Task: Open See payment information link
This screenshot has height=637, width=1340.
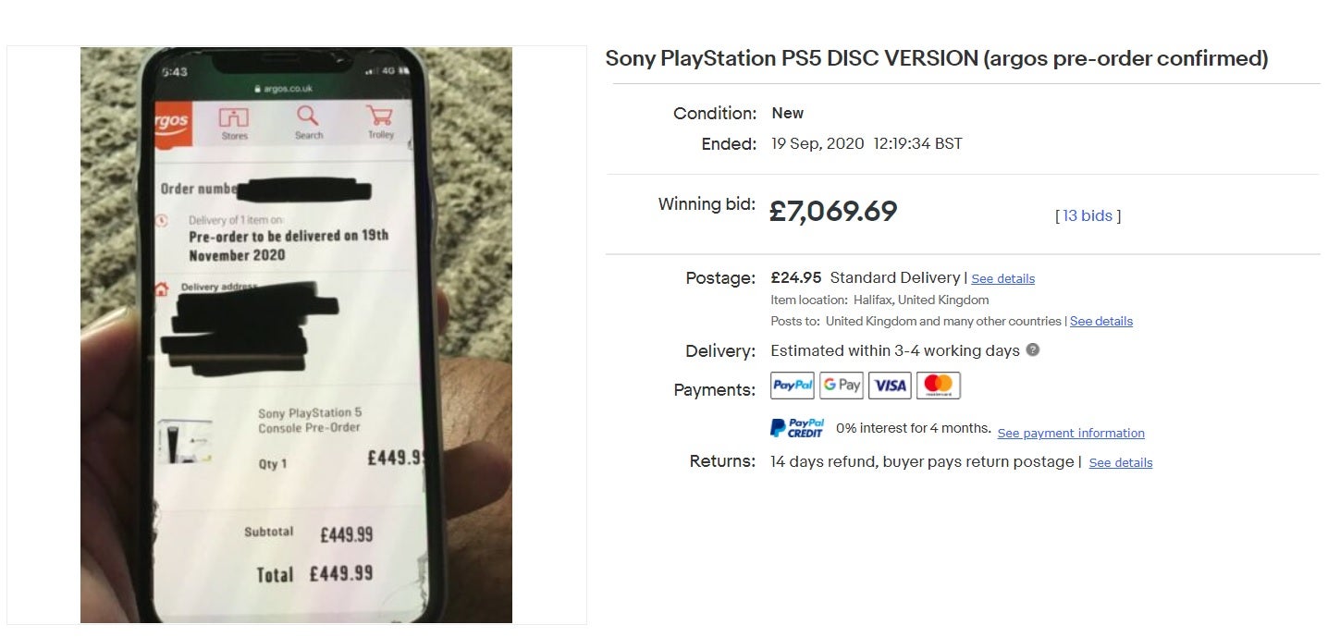Action: pyautogui.click(x=1071, y=433)
